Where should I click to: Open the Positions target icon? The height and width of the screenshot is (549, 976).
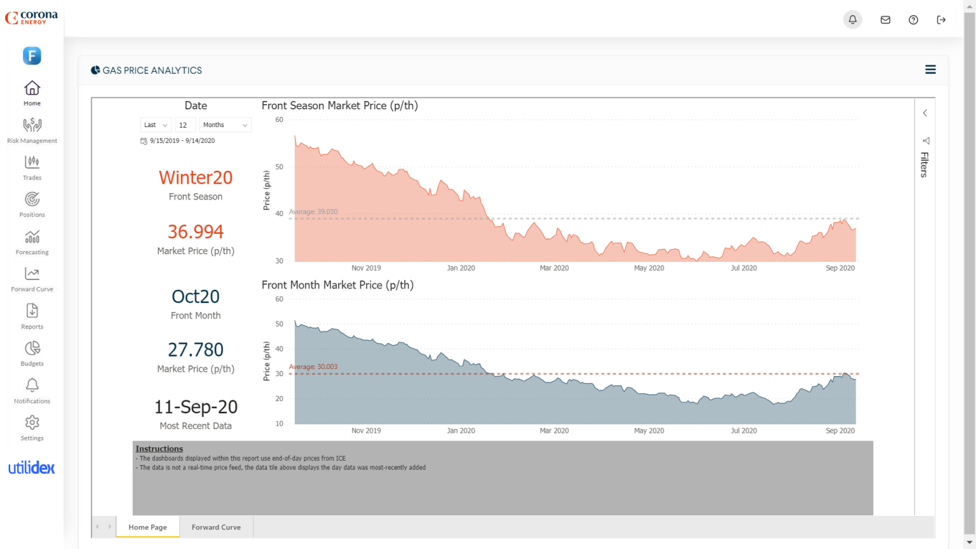click(32, 200)
